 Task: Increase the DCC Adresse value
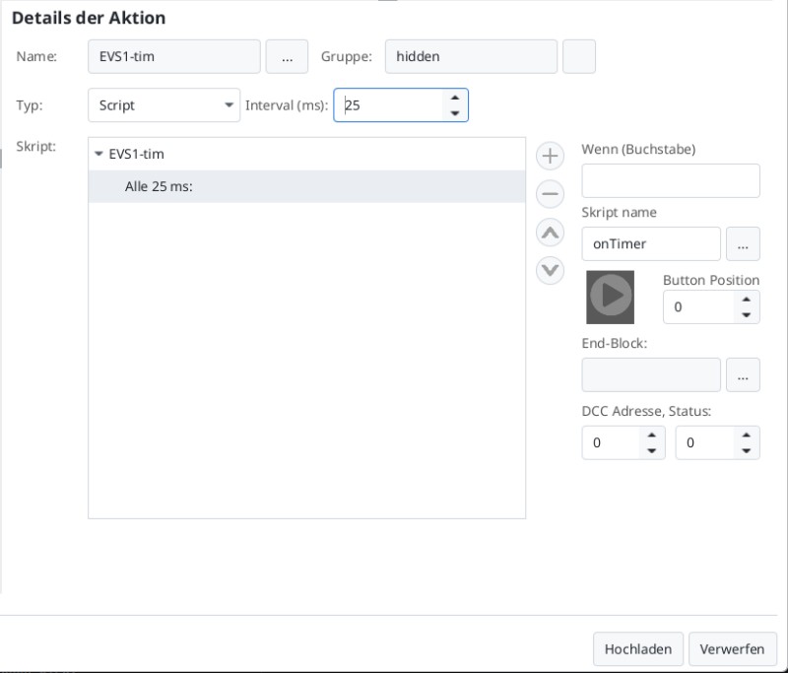point(652,436)
